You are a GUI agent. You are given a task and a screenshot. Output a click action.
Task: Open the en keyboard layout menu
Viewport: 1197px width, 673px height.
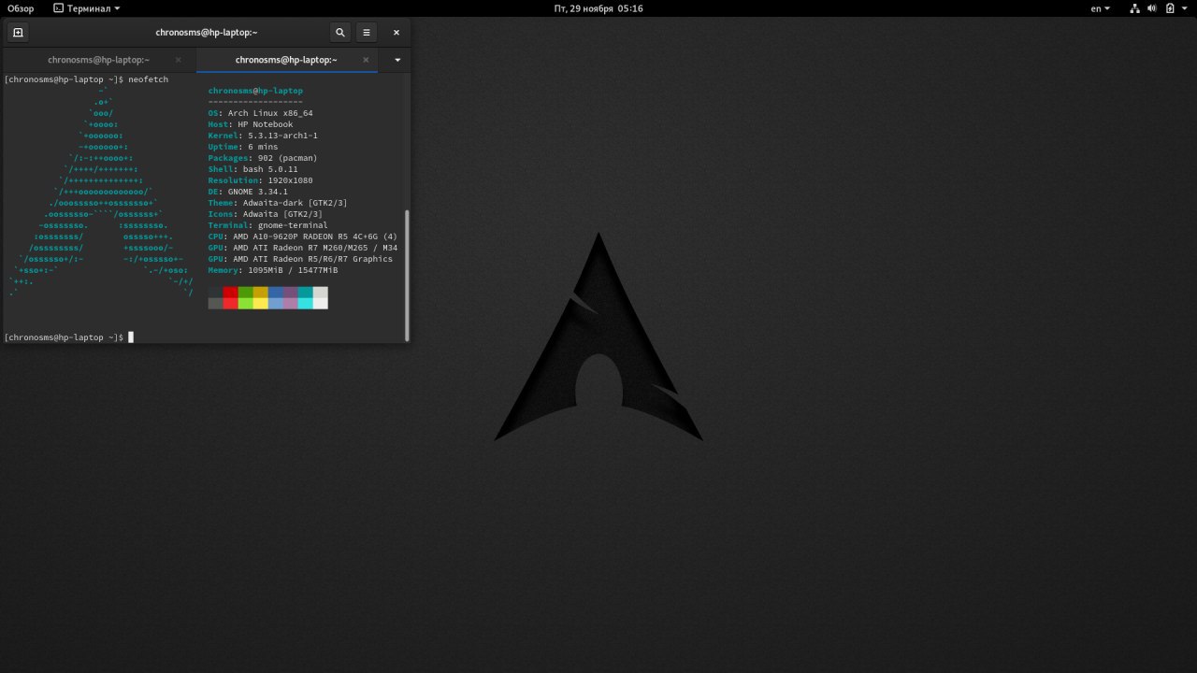point(1101,8)
